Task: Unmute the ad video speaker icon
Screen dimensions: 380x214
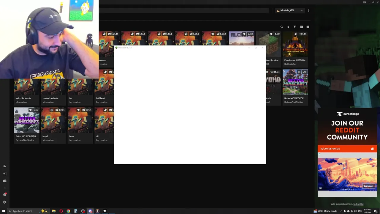Action: [320, 188]
